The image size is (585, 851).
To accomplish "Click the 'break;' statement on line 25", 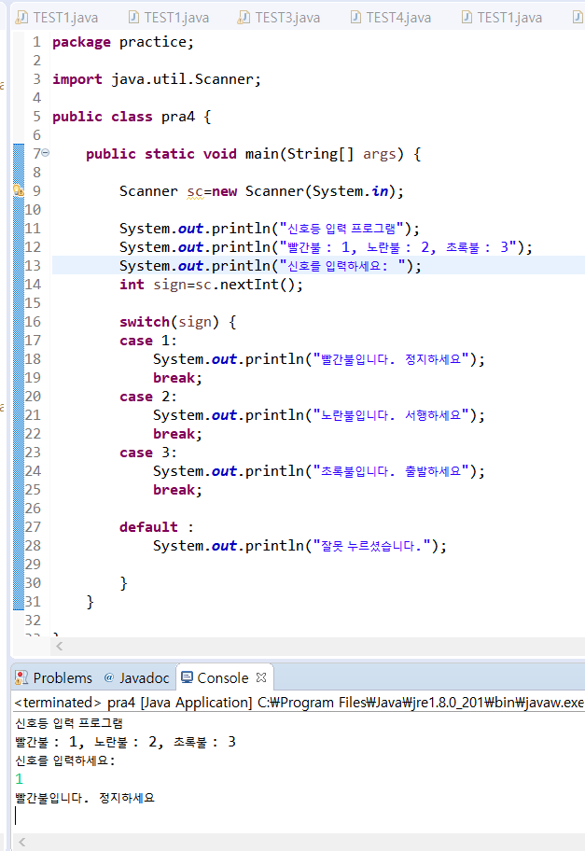I will (177, 490).
